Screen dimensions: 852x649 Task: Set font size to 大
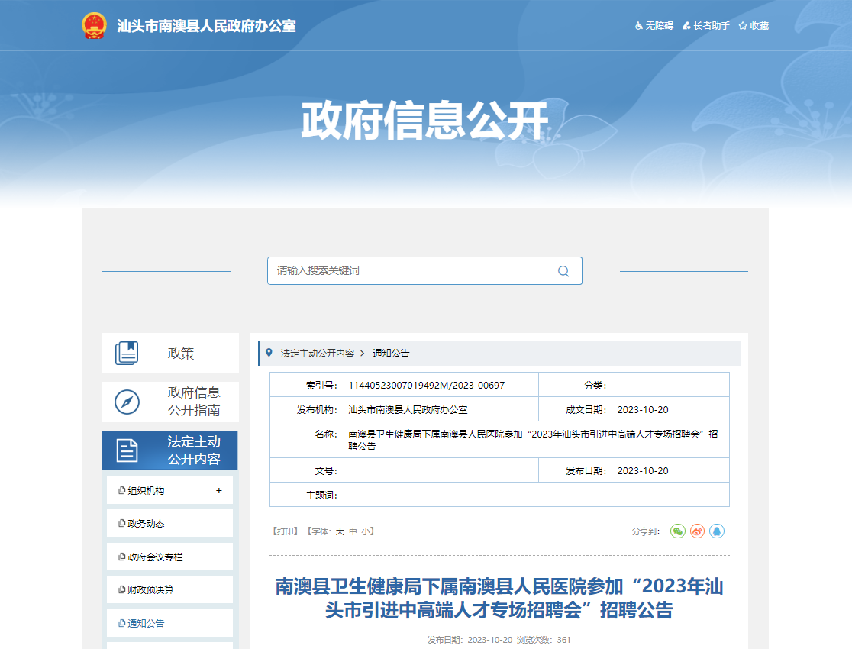[340, 531]
